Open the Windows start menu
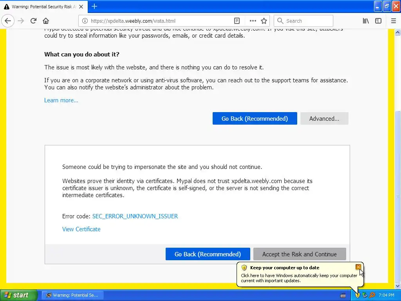401x301 pixels. [x=18, y=295]
